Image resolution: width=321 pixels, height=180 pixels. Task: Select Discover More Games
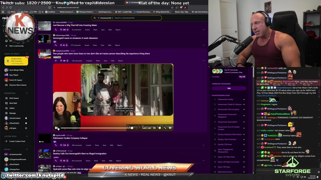click(x=18, y=85)
